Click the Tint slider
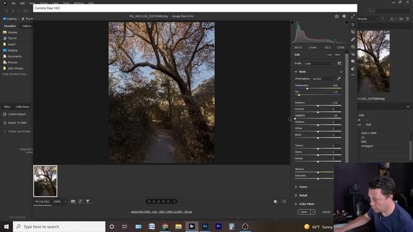 [x=318, y=95]
